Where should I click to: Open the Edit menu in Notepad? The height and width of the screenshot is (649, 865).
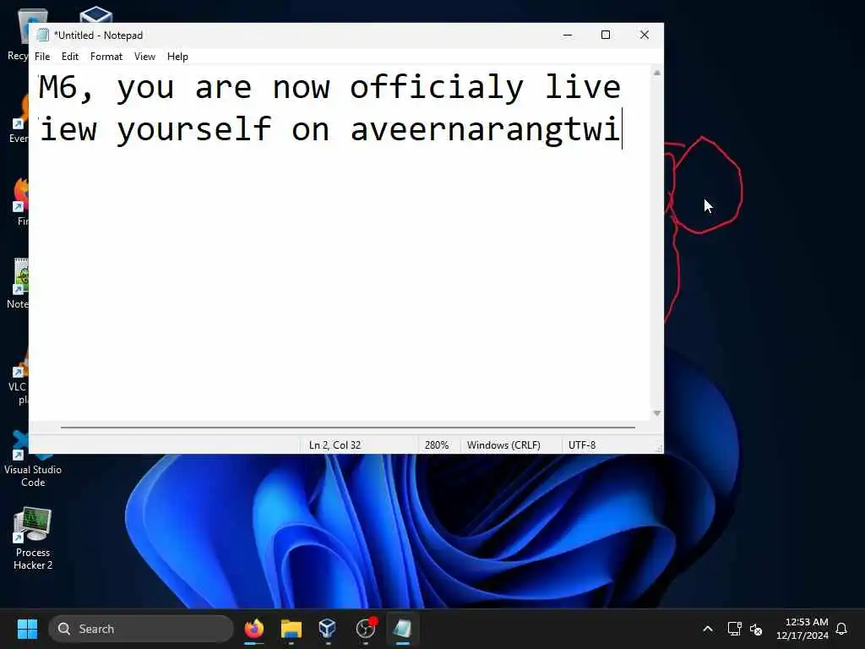coord(69,57)
